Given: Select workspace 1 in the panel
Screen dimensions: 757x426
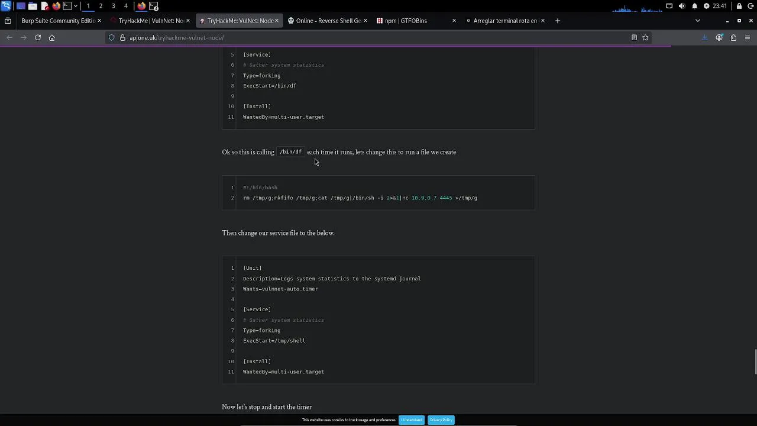Looking at the screenshot, I should coord(88,6).
